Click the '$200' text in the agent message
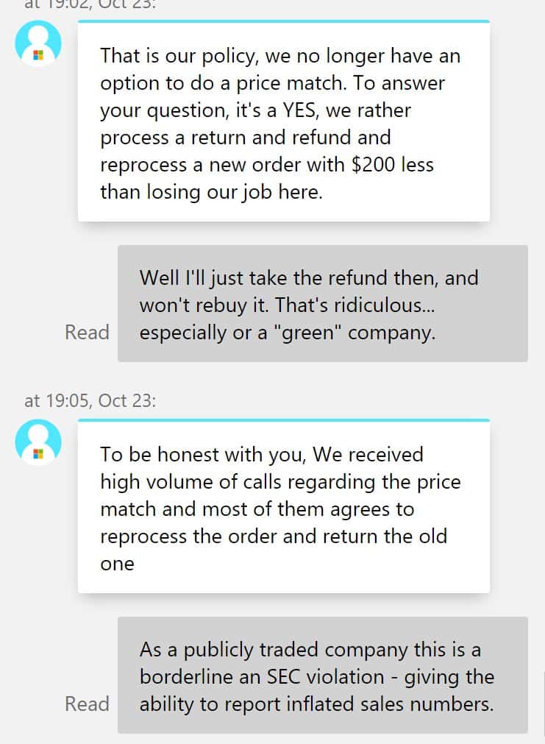545x744 pixels. 373,165
